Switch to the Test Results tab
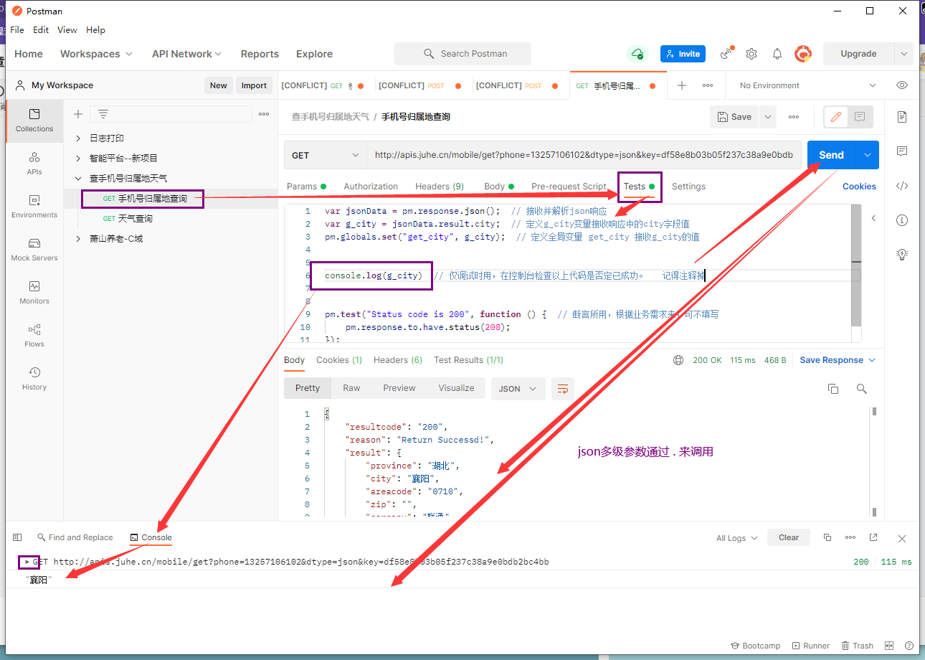The image size is (925, 660). click(x=468, y=360)
